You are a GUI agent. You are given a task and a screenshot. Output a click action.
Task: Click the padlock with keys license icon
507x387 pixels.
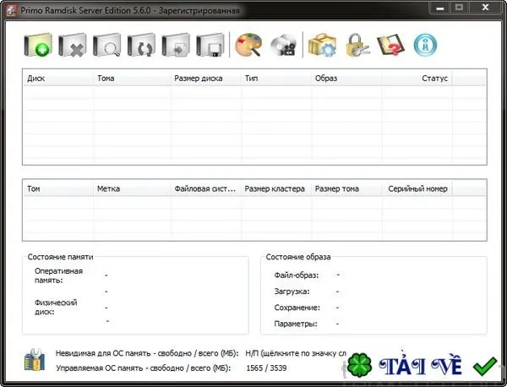coord(357,45)
